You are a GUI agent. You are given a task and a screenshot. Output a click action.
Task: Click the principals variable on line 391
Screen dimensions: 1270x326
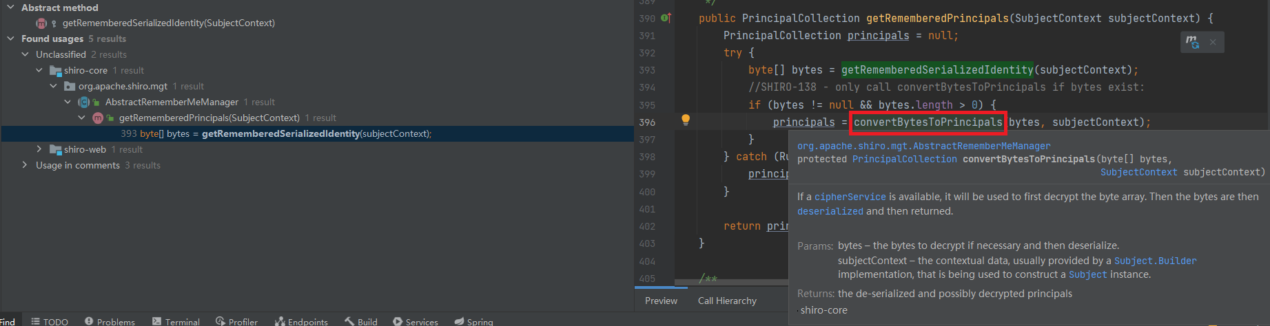878,35
